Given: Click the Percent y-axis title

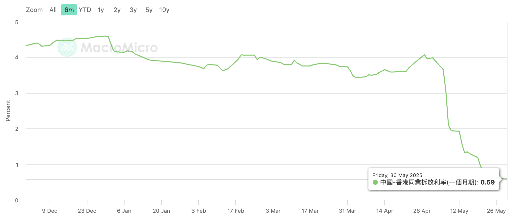Looking at the screenshot, I should click(x=8, y=111).
